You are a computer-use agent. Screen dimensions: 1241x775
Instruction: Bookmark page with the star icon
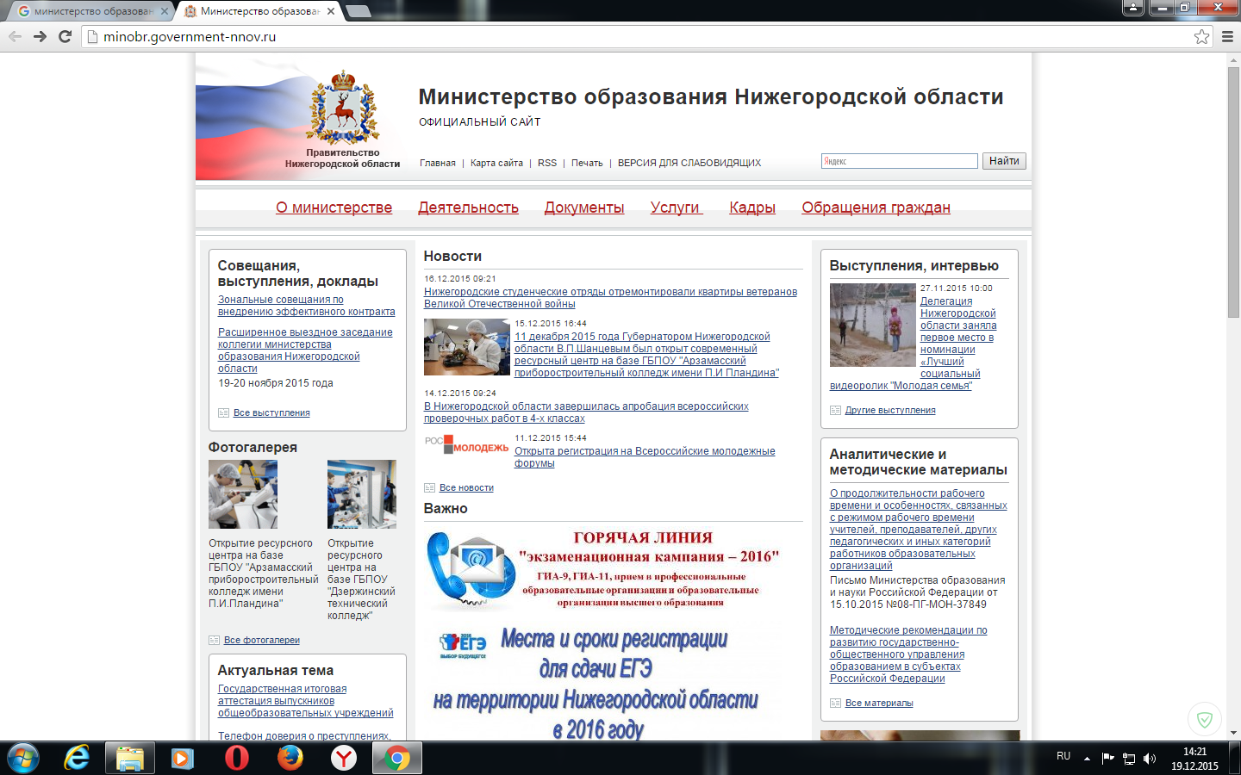1201,36
